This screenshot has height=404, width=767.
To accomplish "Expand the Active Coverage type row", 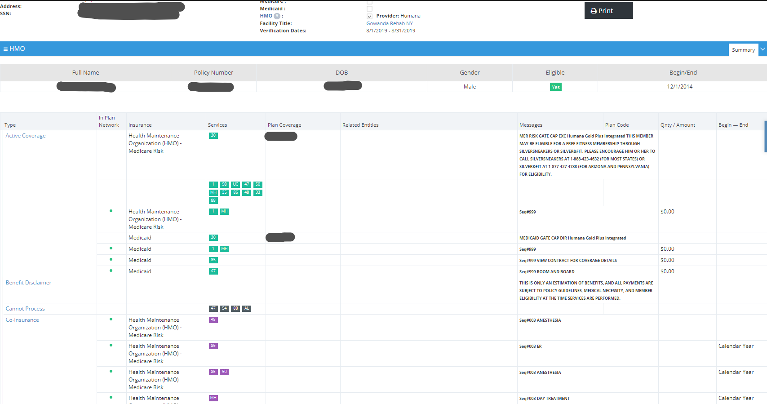I will pyautogui.click(x=26, y=136).
